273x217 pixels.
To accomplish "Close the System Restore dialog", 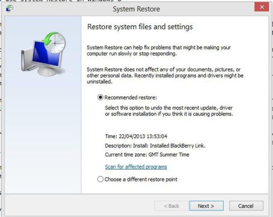I will 261,8.
